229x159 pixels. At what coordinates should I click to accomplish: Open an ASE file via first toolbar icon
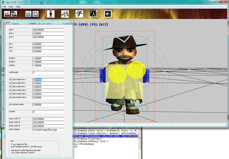click(7, 14)
